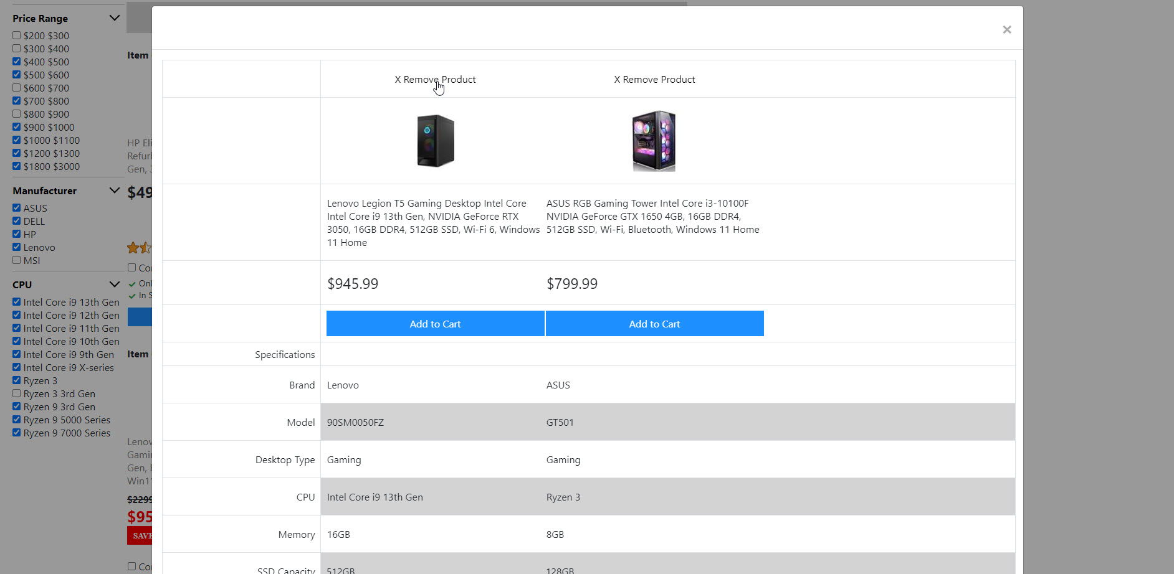Check the $600 $700 price range
Viewport: 1174px width, 574px height.
(x=17, y=88)
